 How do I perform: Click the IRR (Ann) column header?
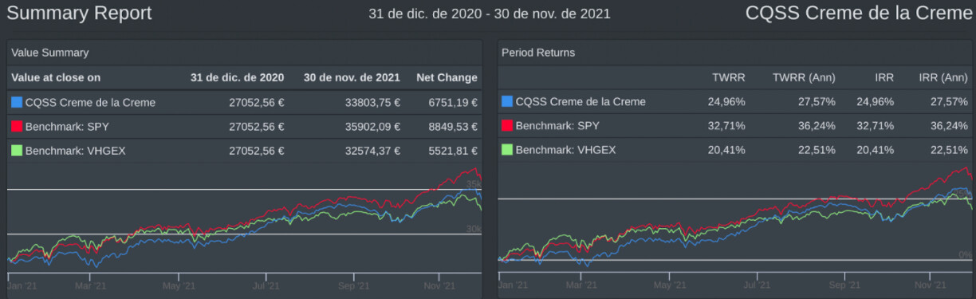pyautogui.click(x=943, y=77)
